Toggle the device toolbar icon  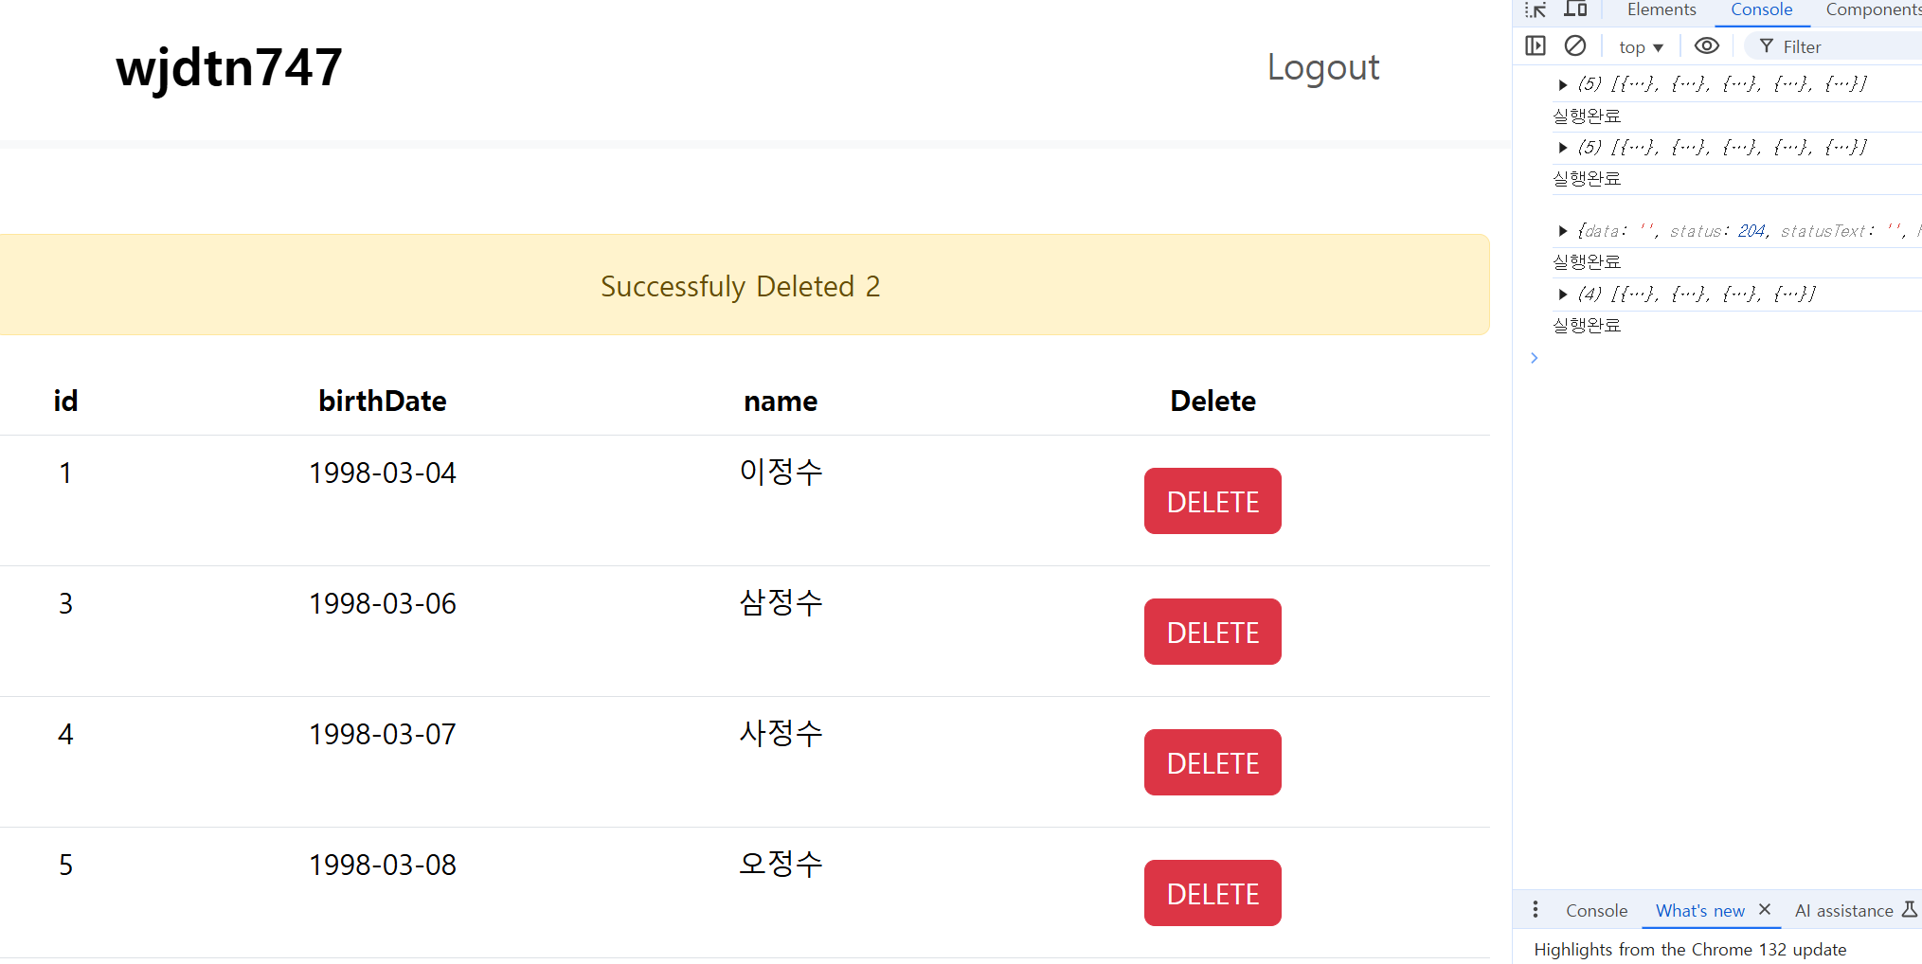1575,9
